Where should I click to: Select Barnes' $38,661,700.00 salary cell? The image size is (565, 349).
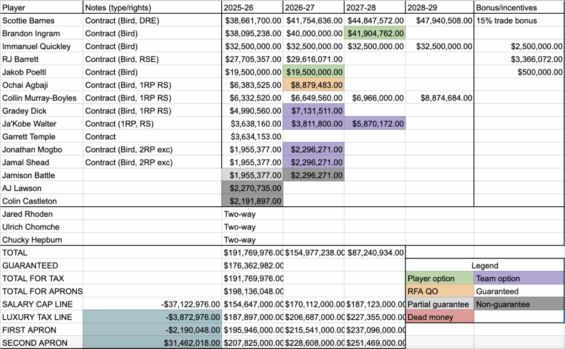click(x=252, y=20)
